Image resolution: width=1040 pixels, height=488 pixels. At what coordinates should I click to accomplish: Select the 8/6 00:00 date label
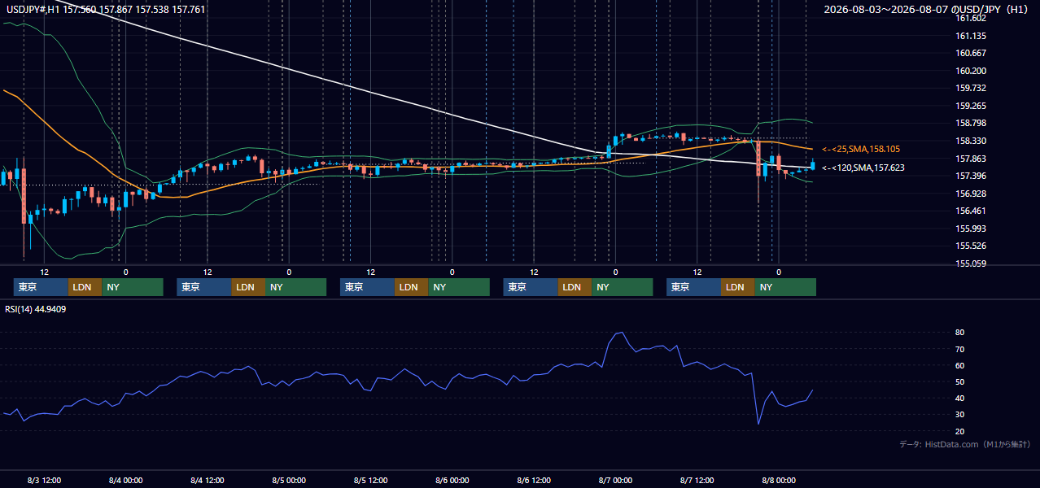coord(452,480)
